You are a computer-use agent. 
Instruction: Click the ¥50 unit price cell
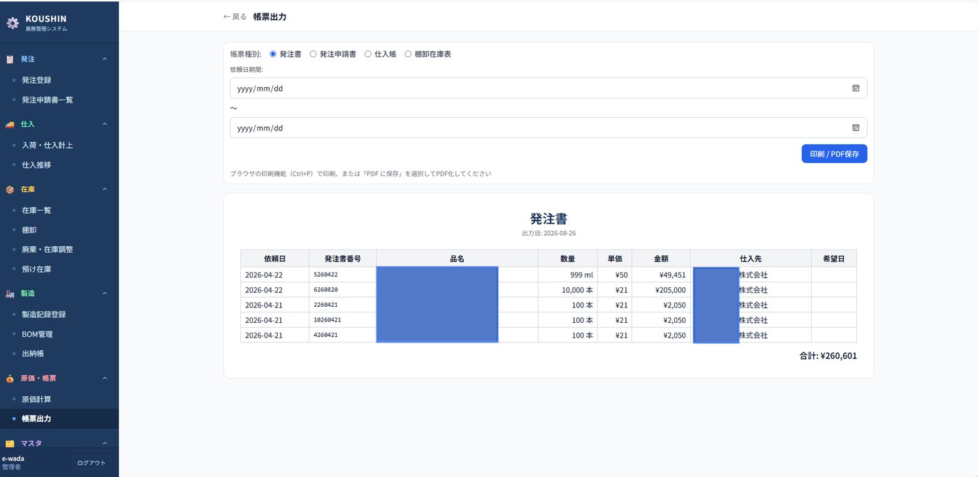pyautogui.click(x=615, y=275)
